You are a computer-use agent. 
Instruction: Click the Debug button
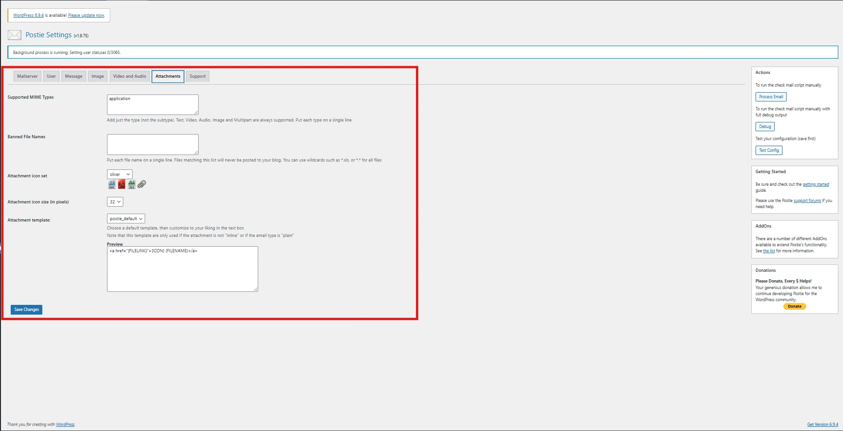[x=765, y=127]
